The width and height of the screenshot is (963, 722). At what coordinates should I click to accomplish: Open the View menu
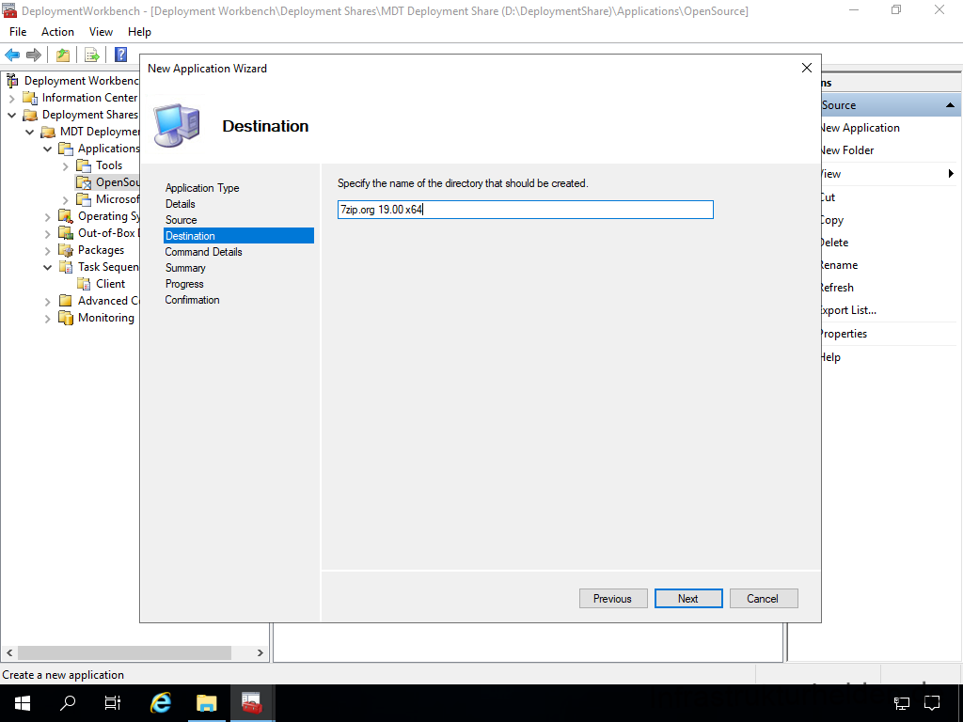tap(101, 32)
